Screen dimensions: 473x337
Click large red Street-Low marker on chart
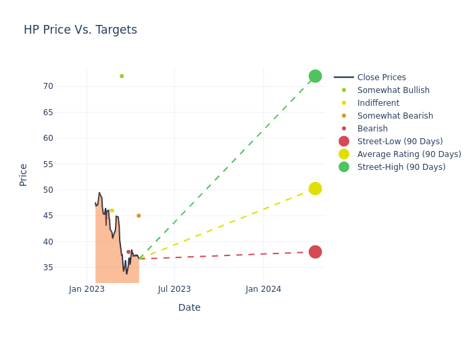(315, 252)
